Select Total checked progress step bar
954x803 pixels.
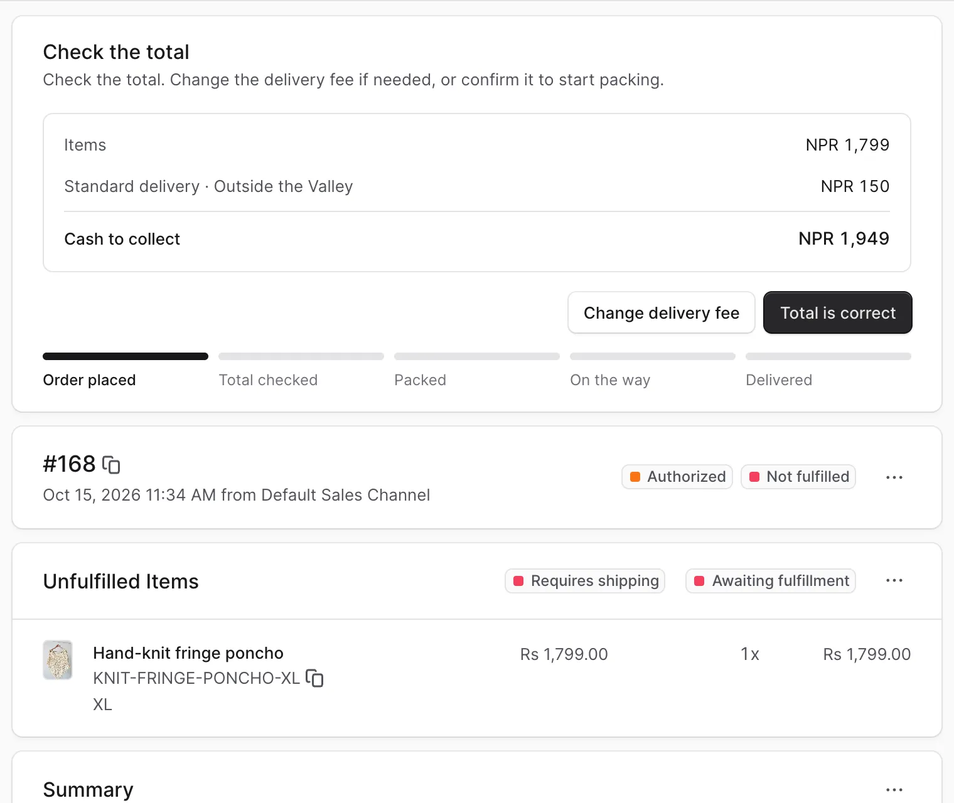pyautogui.click(x=301, y=356)
